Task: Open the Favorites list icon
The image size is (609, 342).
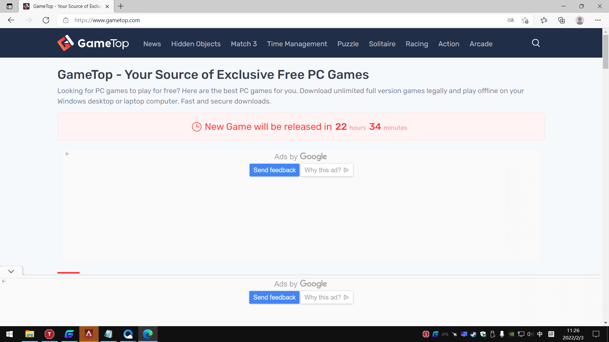Action: [544, 20]
